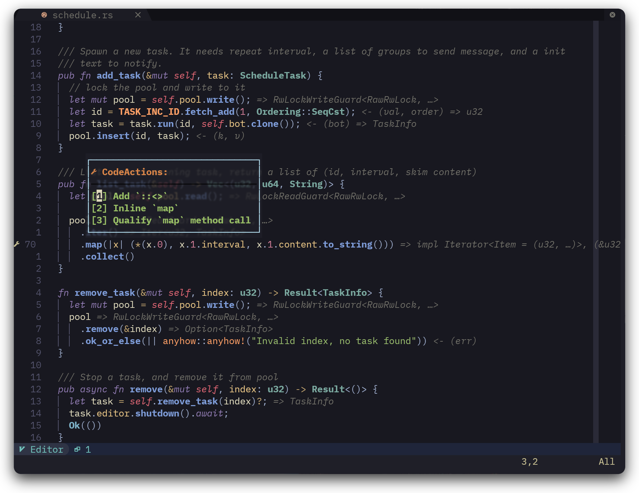The width and height of the screenshot is (639, 493).
Task: Click the code action wrench icon in the line 70 gutter
Action: coord(17,244)
